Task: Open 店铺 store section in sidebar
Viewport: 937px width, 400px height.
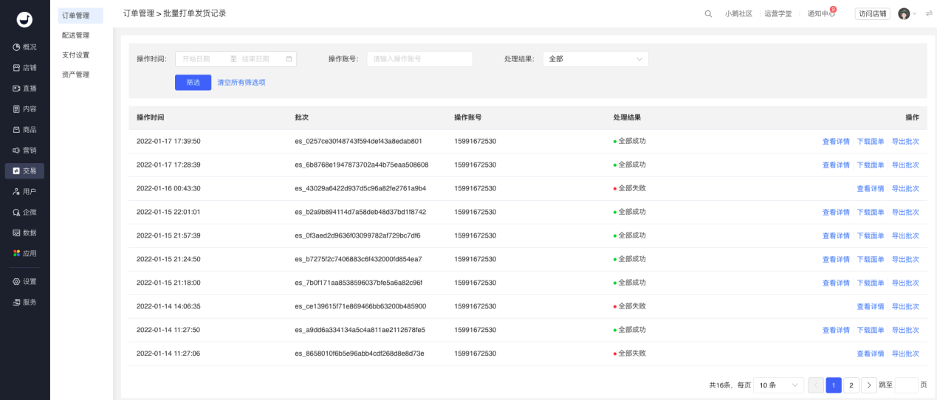Action: tap(24, 68)
